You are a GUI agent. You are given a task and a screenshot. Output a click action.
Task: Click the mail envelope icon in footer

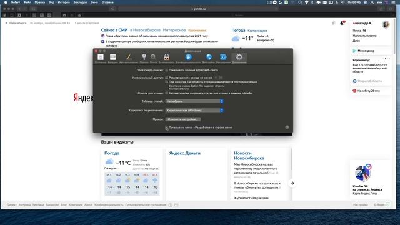pyautogui.click(x=176, y=205)
